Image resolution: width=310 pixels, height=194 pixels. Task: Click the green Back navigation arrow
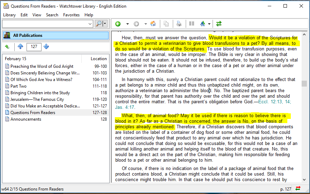pos(118,24)
